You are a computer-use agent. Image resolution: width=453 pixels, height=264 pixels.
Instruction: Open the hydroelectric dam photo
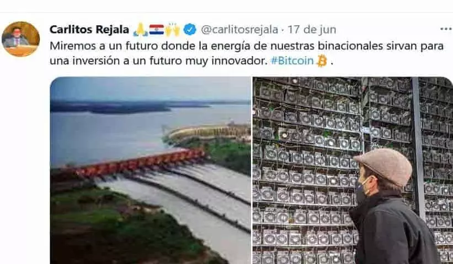tap(150, 170)
